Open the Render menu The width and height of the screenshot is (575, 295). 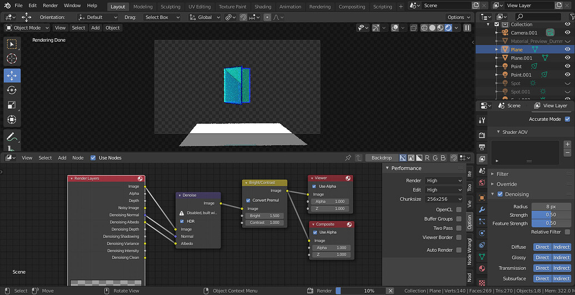point(50,6)
